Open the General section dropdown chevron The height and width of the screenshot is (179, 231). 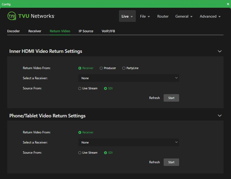tap(191, 16)
